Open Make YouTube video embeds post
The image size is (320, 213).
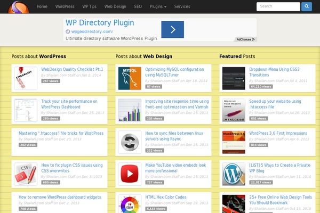pos(175,168)
